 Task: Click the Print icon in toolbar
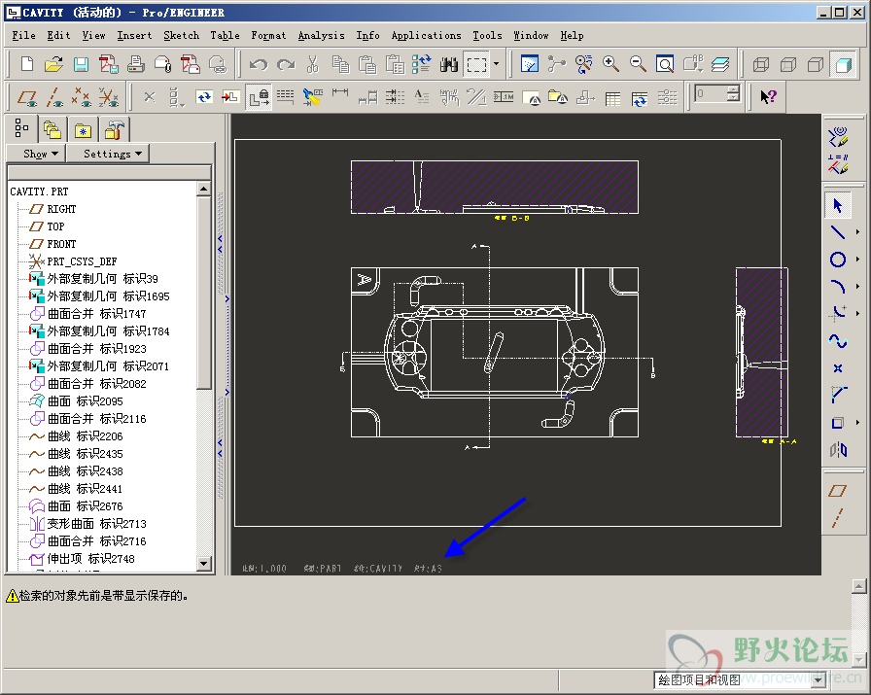pyautogui.click(x=136, y=65)
